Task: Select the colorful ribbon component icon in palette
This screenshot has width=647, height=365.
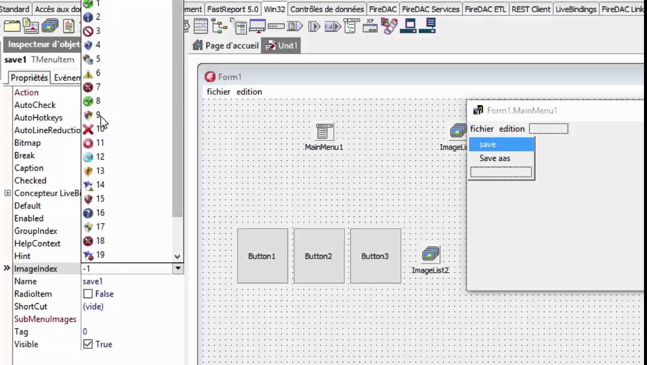Action: click(x=389, y=25)
